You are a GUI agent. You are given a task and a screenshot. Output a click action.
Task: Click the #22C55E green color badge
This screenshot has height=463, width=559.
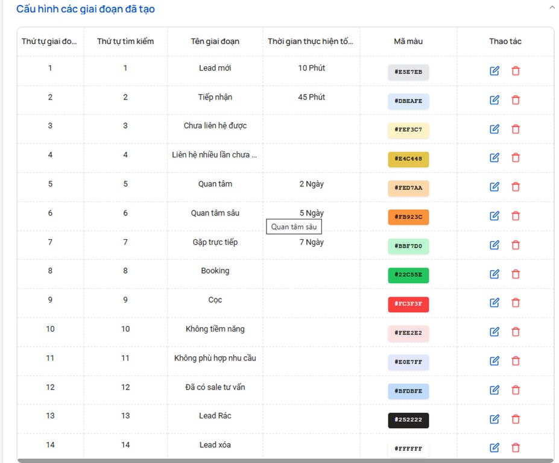pyautogui.click(x=408, y=275)
